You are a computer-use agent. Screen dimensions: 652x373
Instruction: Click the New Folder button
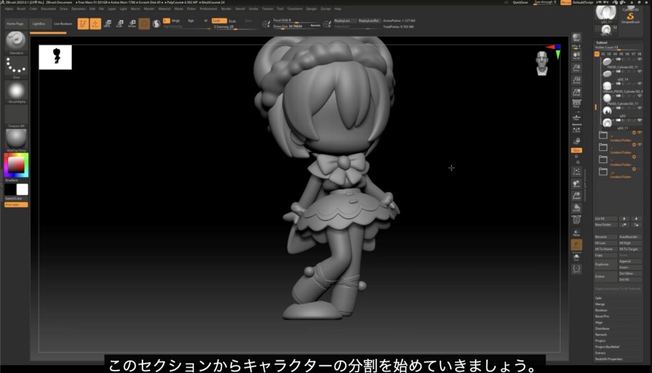(606, 225)
